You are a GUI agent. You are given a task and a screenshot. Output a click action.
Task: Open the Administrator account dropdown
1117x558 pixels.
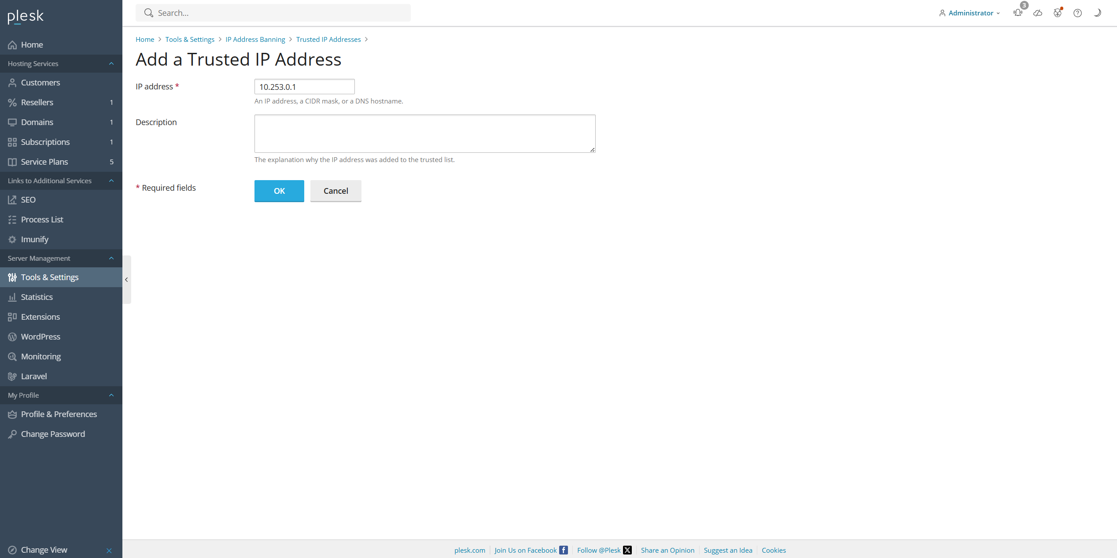coord(970,13)
